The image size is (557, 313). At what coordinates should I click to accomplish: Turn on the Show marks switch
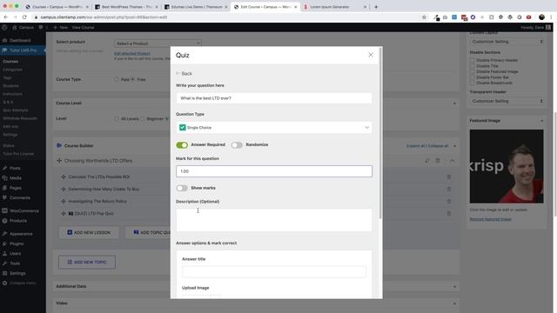[x=182, y=188]
